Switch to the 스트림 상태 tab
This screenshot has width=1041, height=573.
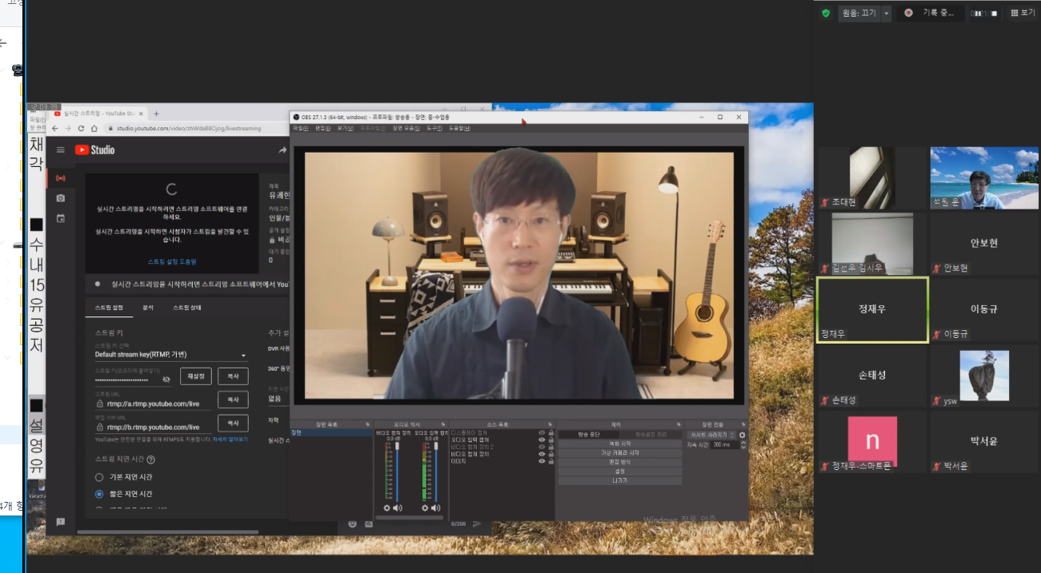[187, 308]
